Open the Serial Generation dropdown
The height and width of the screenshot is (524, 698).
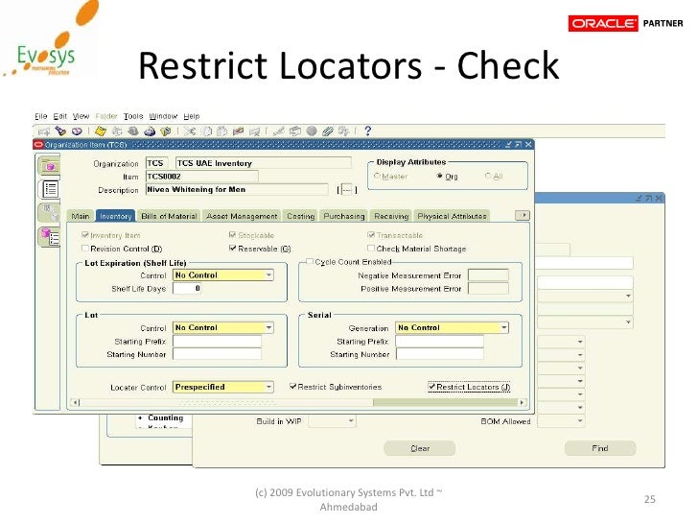504,327
